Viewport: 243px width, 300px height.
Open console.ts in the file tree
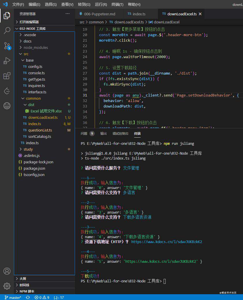[x=44, y=73]
